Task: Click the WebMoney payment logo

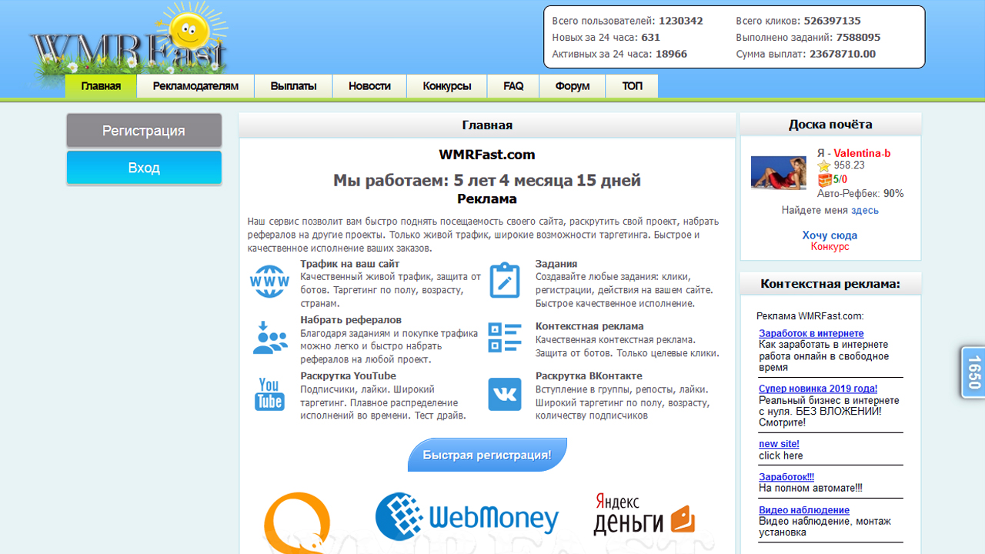Action: point(467,516)
